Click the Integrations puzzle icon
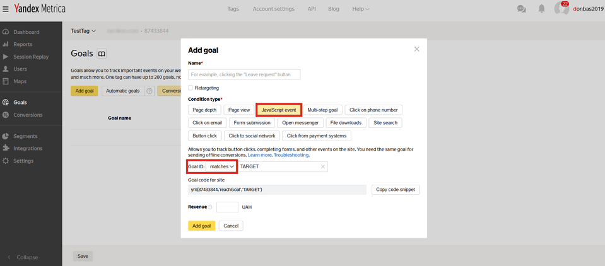Viewport: 605px width, 266px height. (x=6, y=148)
